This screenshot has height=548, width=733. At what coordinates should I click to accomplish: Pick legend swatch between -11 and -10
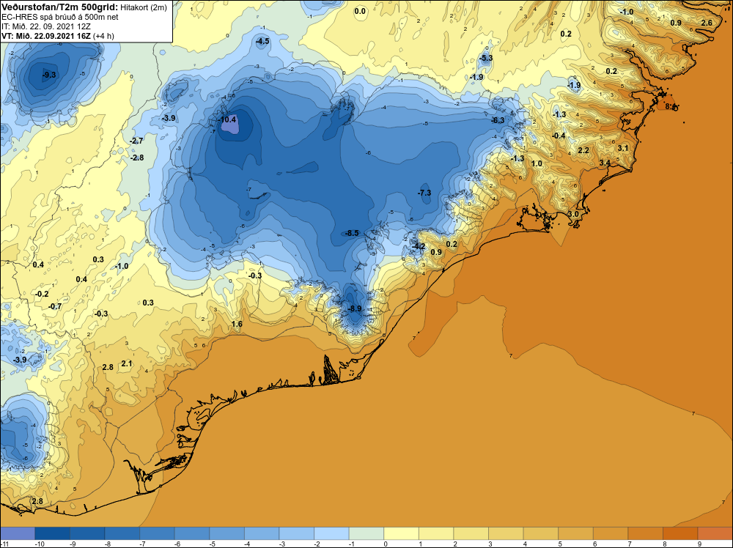pyautogui.click(x=18, y=533)
